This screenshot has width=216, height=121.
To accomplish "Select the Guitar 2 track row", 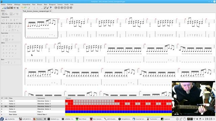I will pyautogui.click(x=33, y=104).
